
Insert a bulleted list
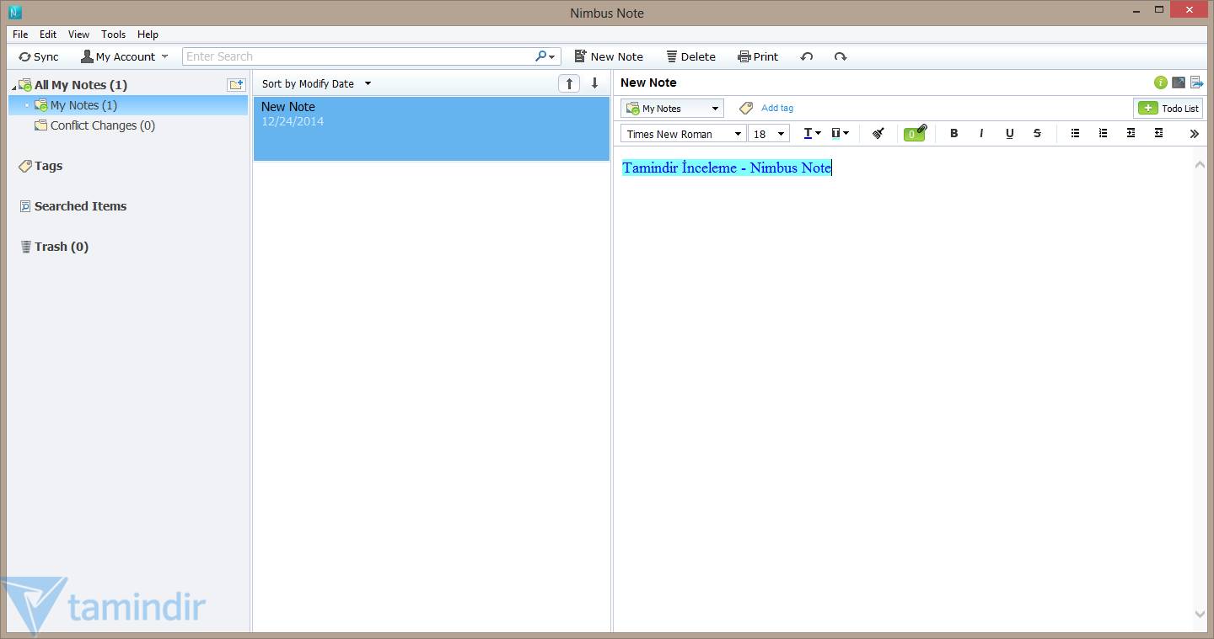pyautogui.click(x=1075, y=133)
